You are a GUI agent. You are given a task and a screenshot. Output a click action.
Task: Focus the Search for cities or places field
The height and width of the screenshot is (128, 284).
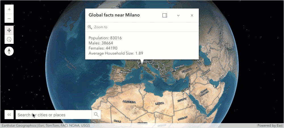coord(54,115)
